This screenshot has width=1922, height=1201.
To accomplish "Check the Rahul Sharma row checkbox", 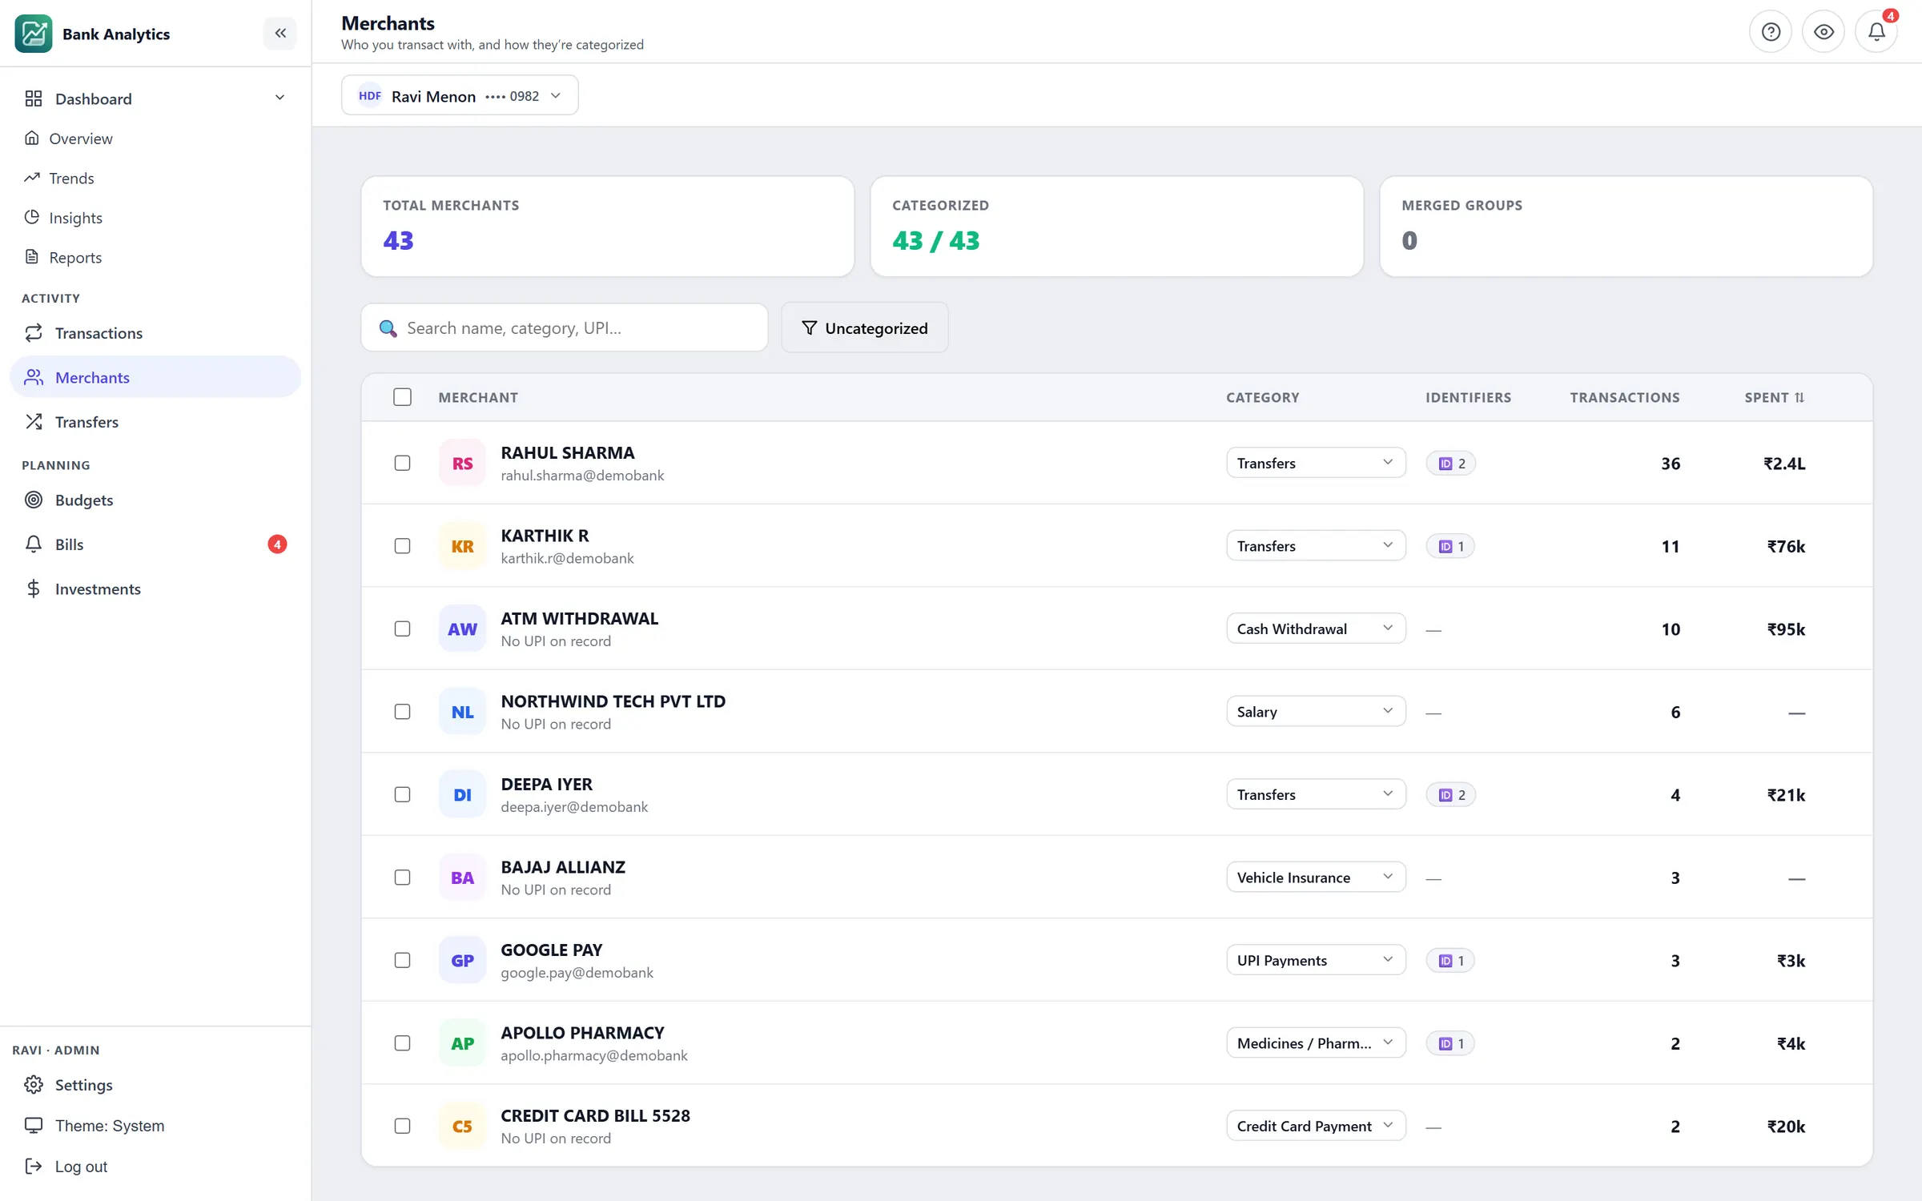I will coord(403,463).
